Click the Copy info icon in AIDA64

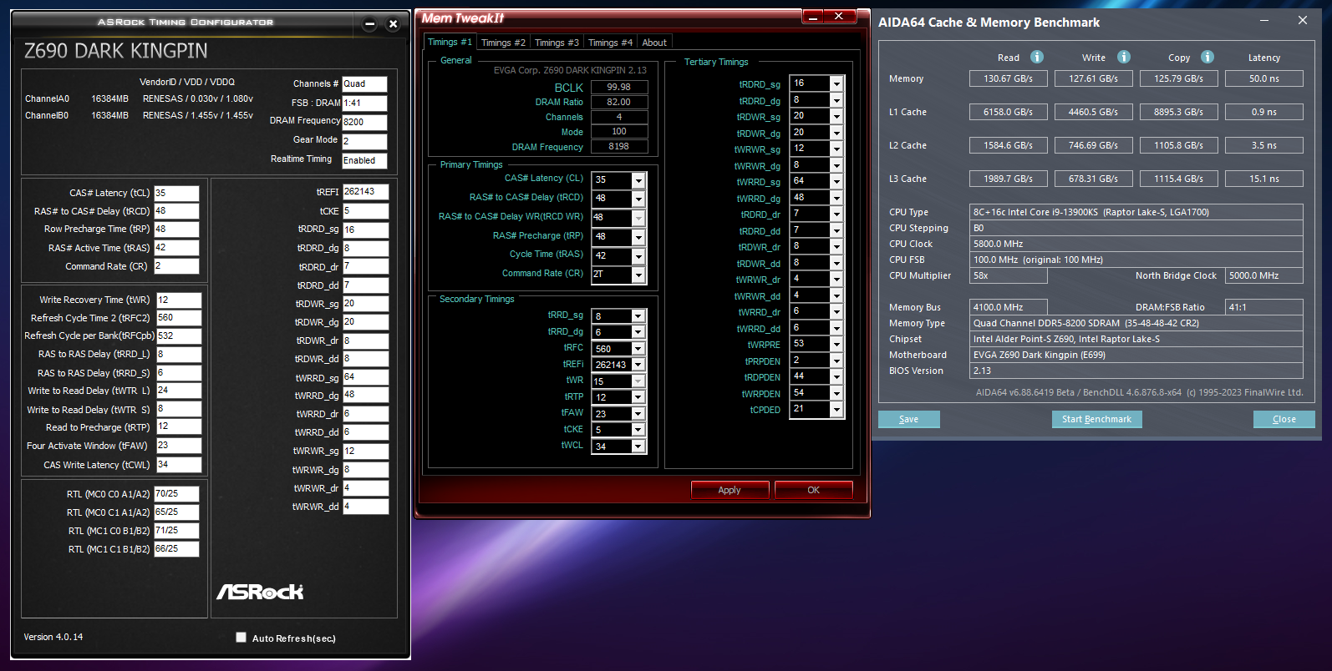(x=1207, y=57)
